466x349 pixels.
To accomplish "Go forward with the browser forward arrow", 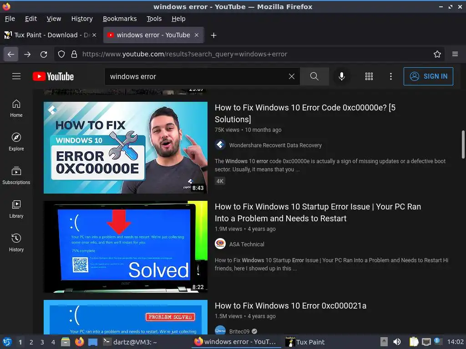I will [27, 55].
